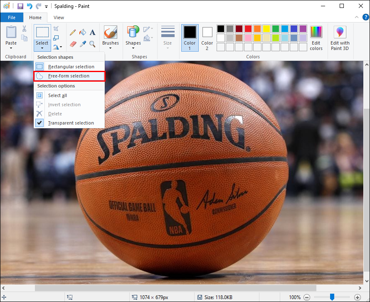Select the Text tool
This screenshot has height=302, width=370.
[x=92, y=32]
